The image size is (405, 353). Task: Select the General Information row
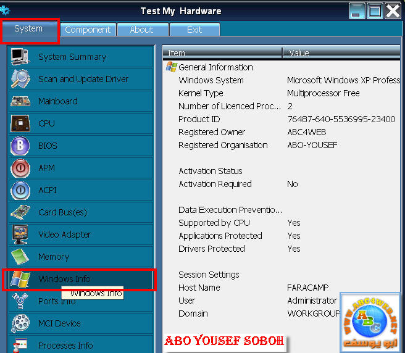pos(282,67)
